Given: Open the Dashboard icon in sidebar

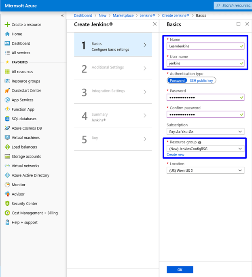Looking at the screenshot, I should point(7,43).
